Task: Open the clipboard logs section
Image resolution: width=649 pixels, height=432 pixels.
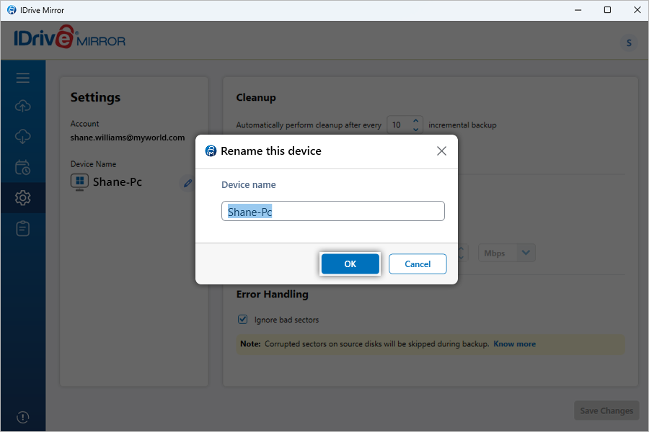Action: (x=22, y=228)
